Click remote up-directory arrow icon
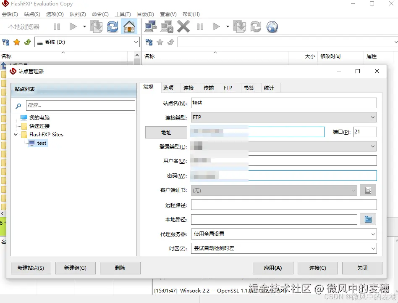398x303 pixels. (x=171, y=42)
